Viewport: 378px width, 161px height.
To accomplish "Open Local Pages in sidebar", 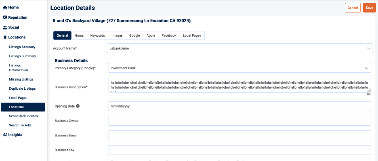I will pyautogui.click(x=18, y=98).
